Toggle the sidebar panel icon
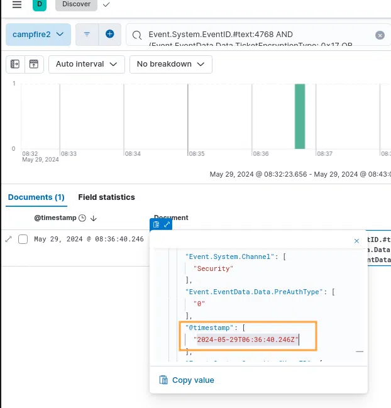This screenshot has width=391, height=408. pos(16,64)
